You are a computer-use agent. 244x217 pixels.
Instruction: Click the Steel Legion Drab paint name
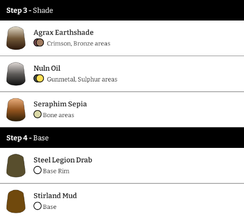pyautogui.click(x=63, y=160)
